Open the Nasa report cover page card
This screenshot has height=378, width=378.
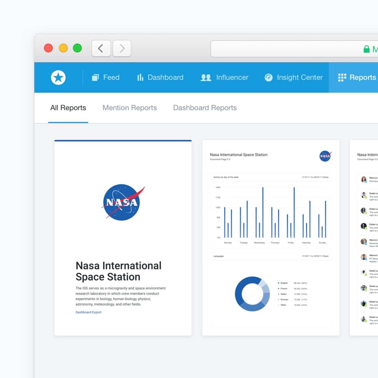pyautogui.click(x=123, y=238)
